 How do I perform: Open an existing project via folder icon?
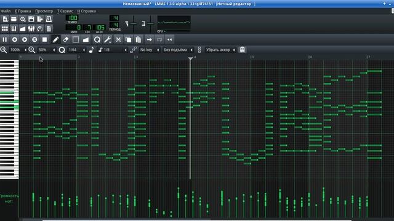[x=14, y=19]
